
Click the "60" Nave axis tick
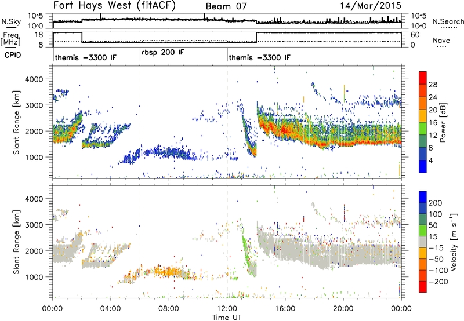(415, 35)
